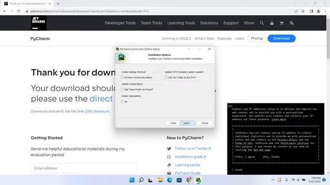Check the .py file association box
Image resolution: width=330 pixels, height=185 pixels.
(x=123, y=102)
